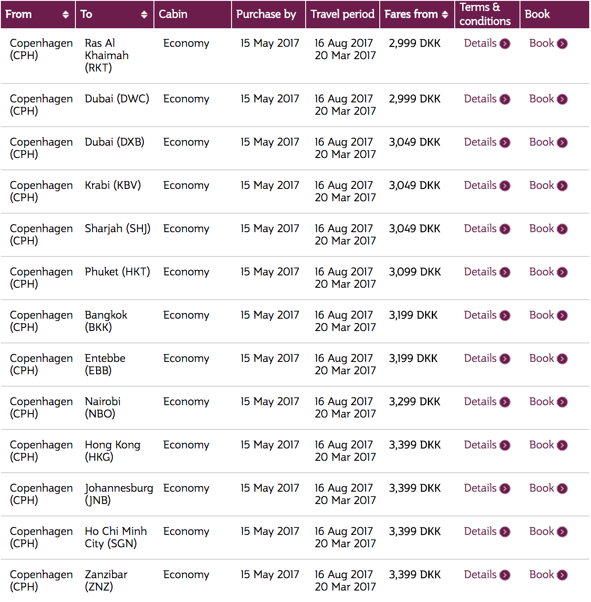Click the Details arrow icon for Krabi (KBV)
This screenshot has width=591, height=602.
coord(505,186)
